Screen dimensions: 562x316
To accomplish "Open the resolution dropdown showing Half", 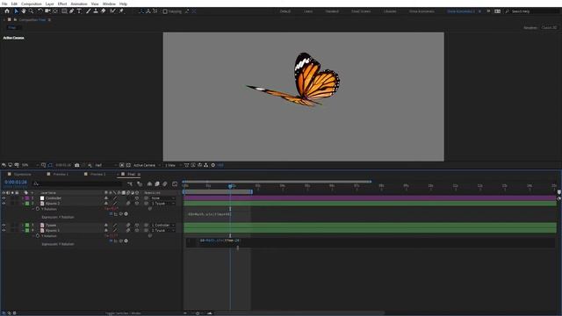I will tap(105, 165).
